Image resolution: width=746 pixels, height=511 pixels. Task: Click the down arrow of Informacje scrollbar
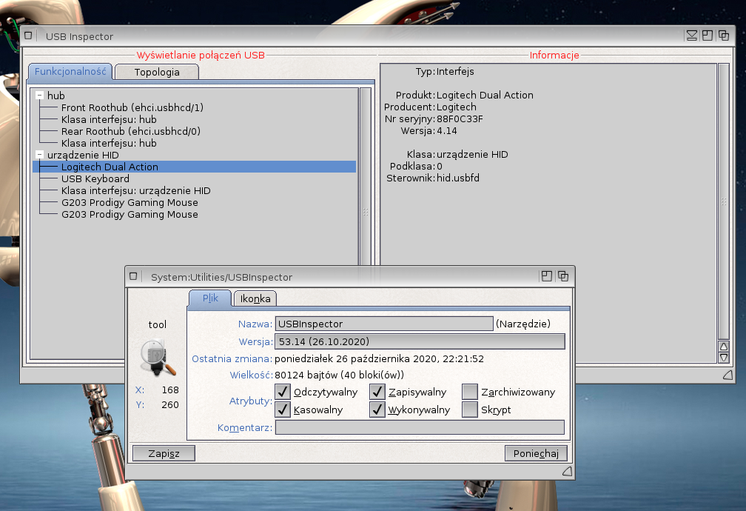(x=724, y=358)
